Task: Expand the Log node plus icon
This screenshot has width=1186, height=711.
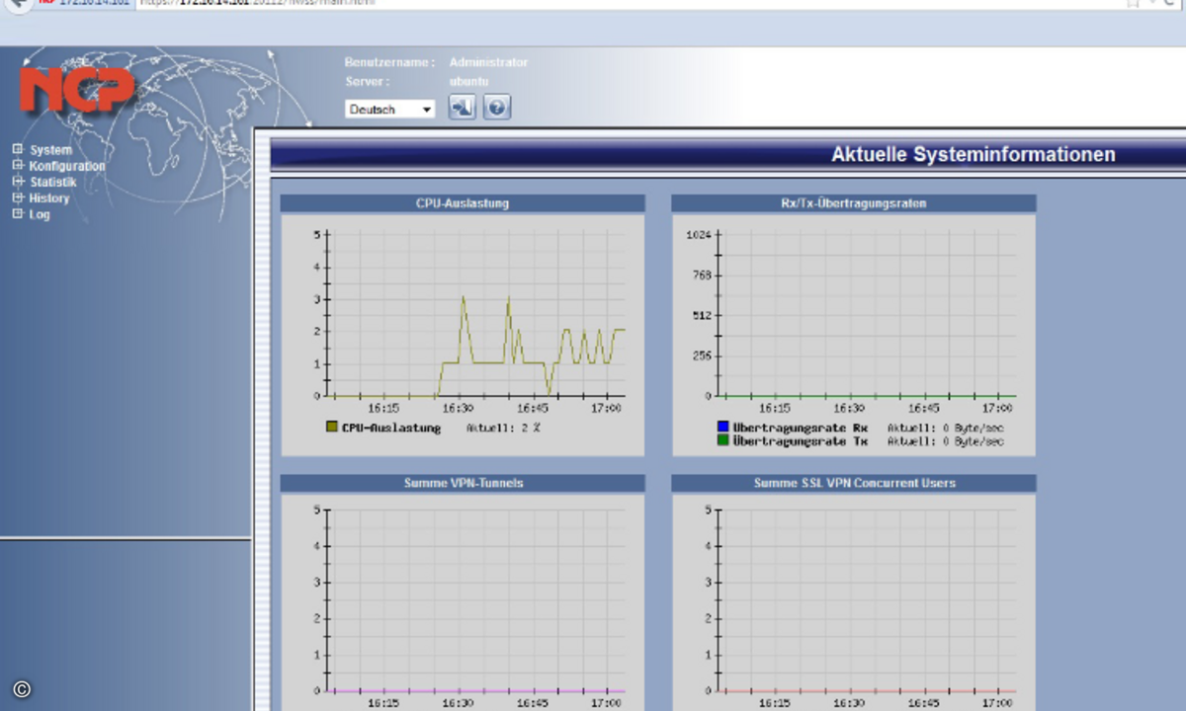Action: [x=18, y=213]
